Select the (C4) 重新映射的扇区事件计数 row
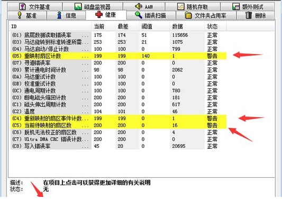Screen dimensions: 282x199 [119, 118]
